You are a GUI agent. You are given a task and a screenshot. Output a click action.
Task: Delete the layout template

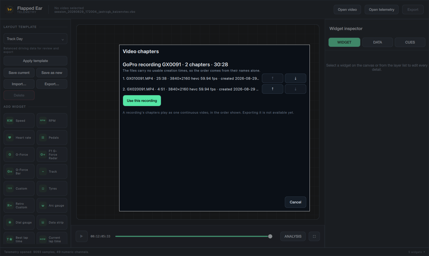point(19,95)
